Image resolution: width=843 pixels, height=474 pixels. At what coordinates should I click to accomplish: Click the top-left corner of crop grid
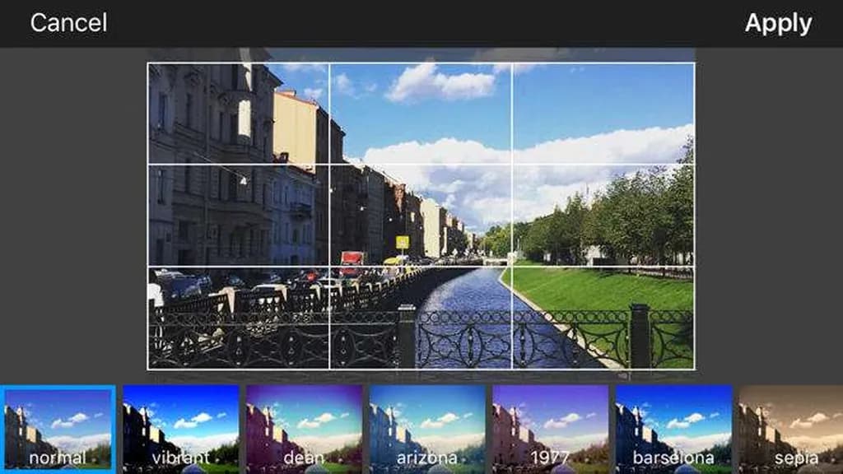pyautogui.click(x=148, y=63)
